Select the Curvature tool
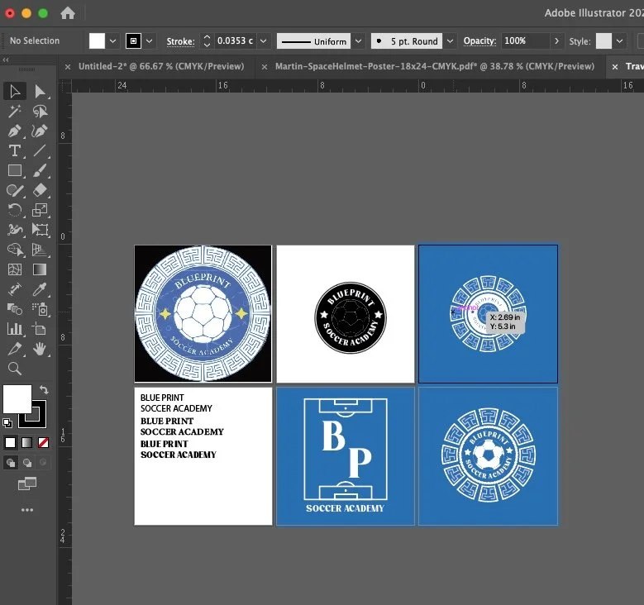Viewport: 644px width, 605px height. click(x=40, y=131)
